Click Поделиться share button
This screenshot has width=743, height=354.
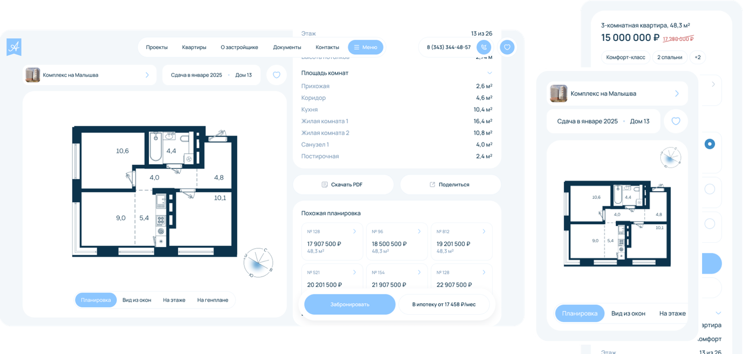[x=450, y=185]
